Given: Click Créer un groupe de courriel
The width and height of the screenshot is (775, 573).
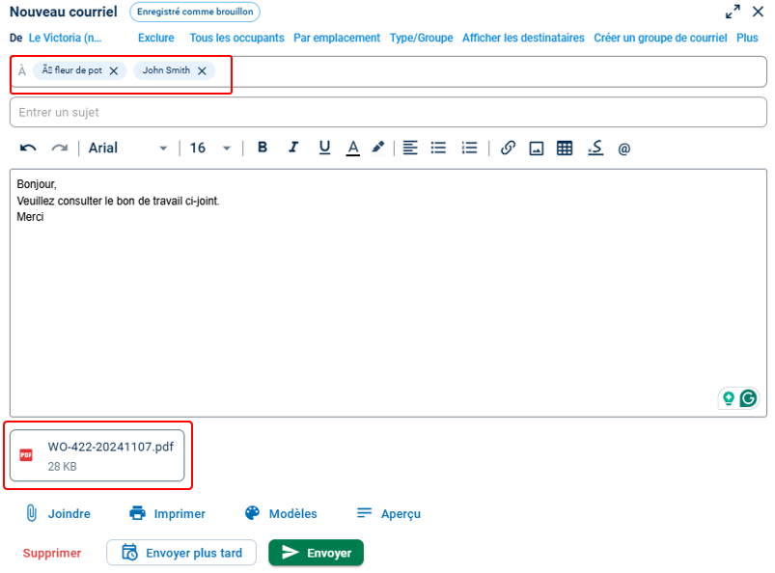Looking at the screenshot, I should [660, 38].
